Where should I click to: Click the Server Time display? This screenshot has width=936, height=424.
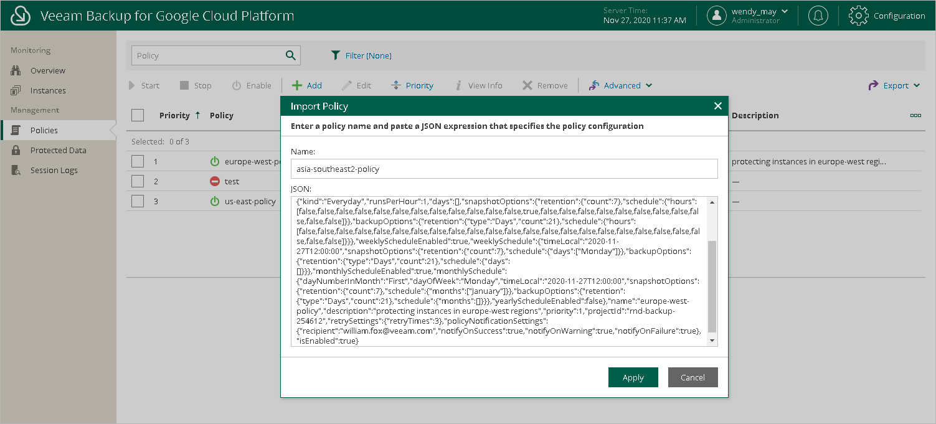[x=645, y=16]
